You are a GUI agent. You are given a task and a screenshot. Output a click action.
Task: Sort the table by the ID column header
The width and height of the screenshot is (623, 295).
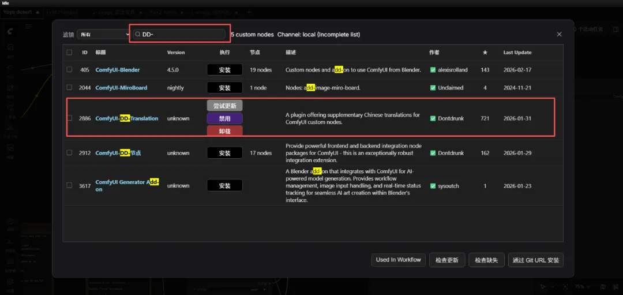tap(85, 53)
